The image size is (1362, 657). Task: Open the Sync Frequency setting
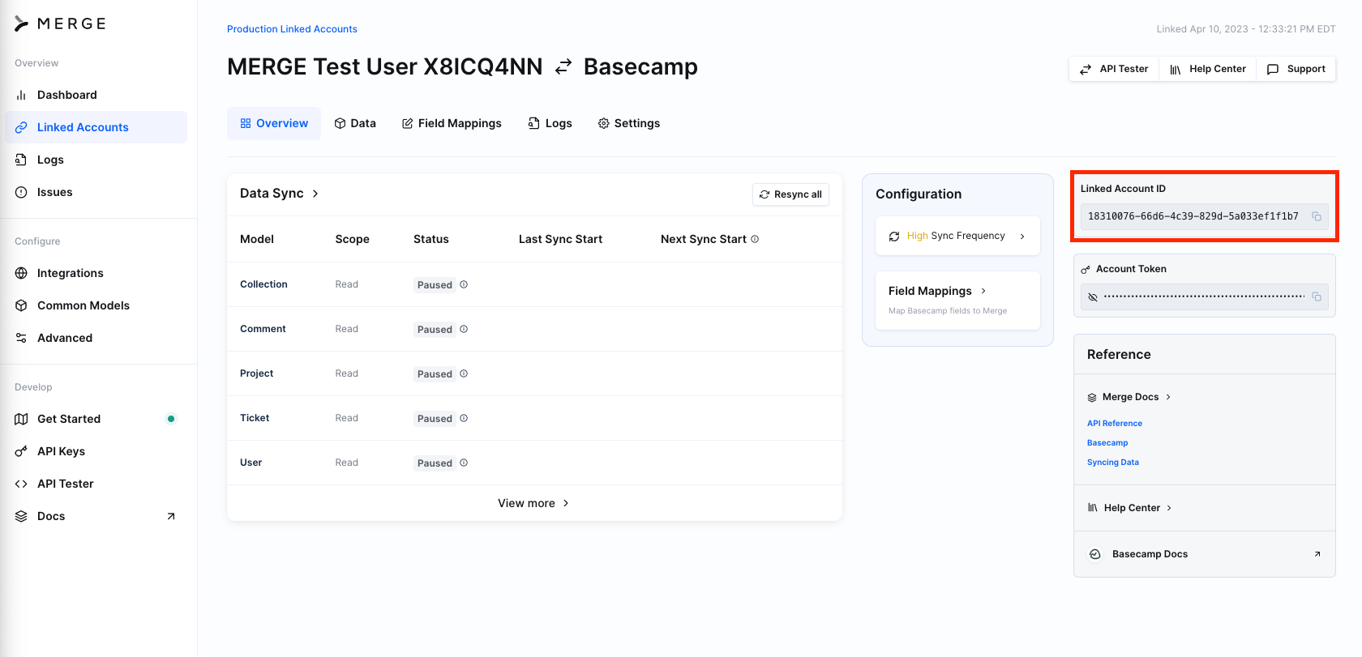click(x=957, y=236)
